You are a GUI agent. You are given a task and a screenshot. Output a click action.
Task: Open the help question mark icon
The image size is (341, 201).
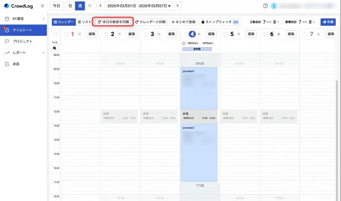(266, 6)
